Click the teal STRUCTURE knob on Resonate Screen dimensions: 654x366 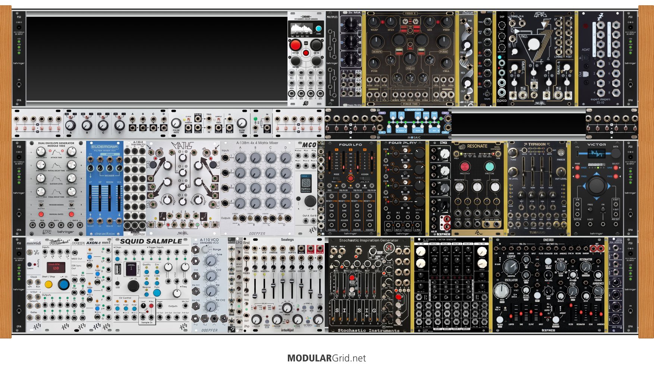point(489,166)
